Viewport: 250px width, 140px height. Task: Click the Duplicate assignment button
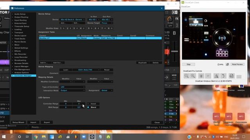[142, 63]
